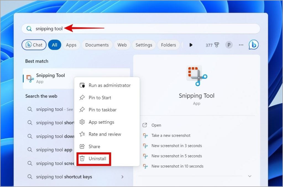The image size is (283, 187).
Task: Click Open in the preview pane
Action: click(x=156, y=125)
